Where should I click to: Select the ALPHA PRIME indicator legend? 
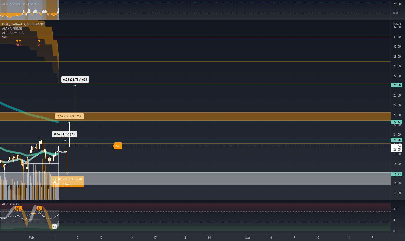12,28
